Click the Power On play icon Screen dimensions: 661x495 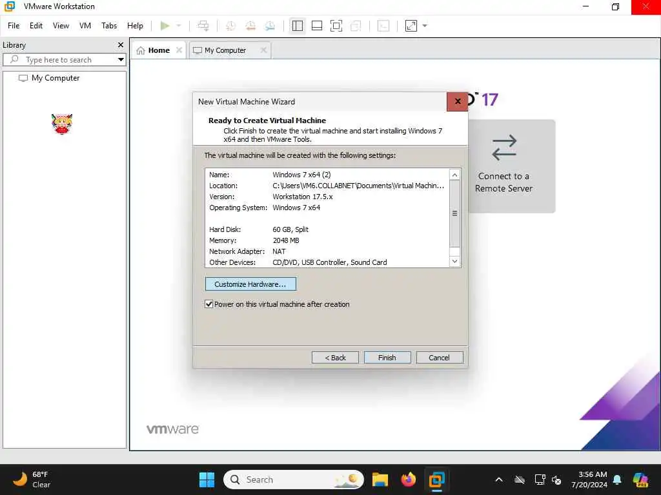pyautogui.click(x=165, y=26)
